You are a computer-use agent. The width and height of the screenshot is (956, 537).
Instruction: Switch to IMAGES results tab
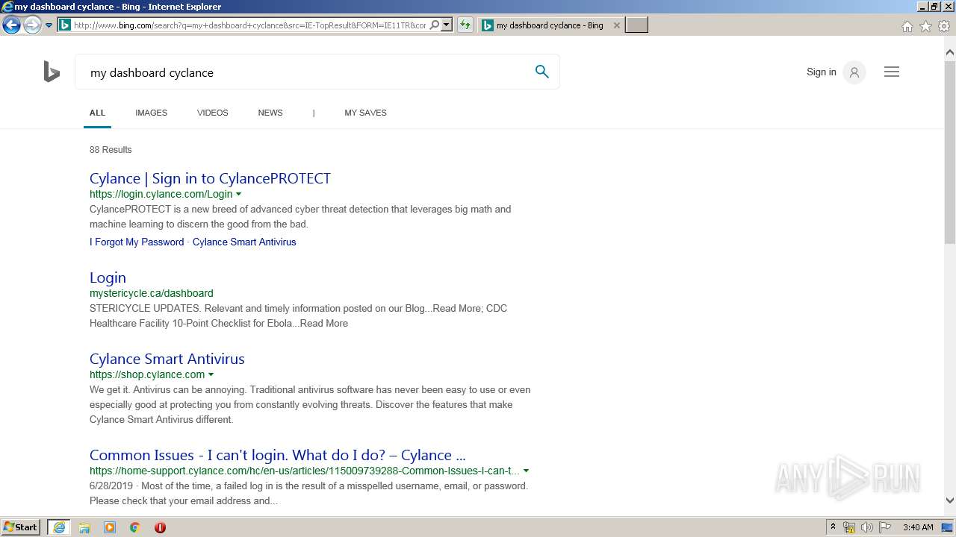151,113
